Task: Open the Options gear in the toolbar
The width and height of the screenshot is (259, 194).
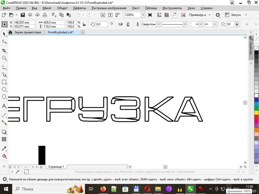Action: click(218, 15)
